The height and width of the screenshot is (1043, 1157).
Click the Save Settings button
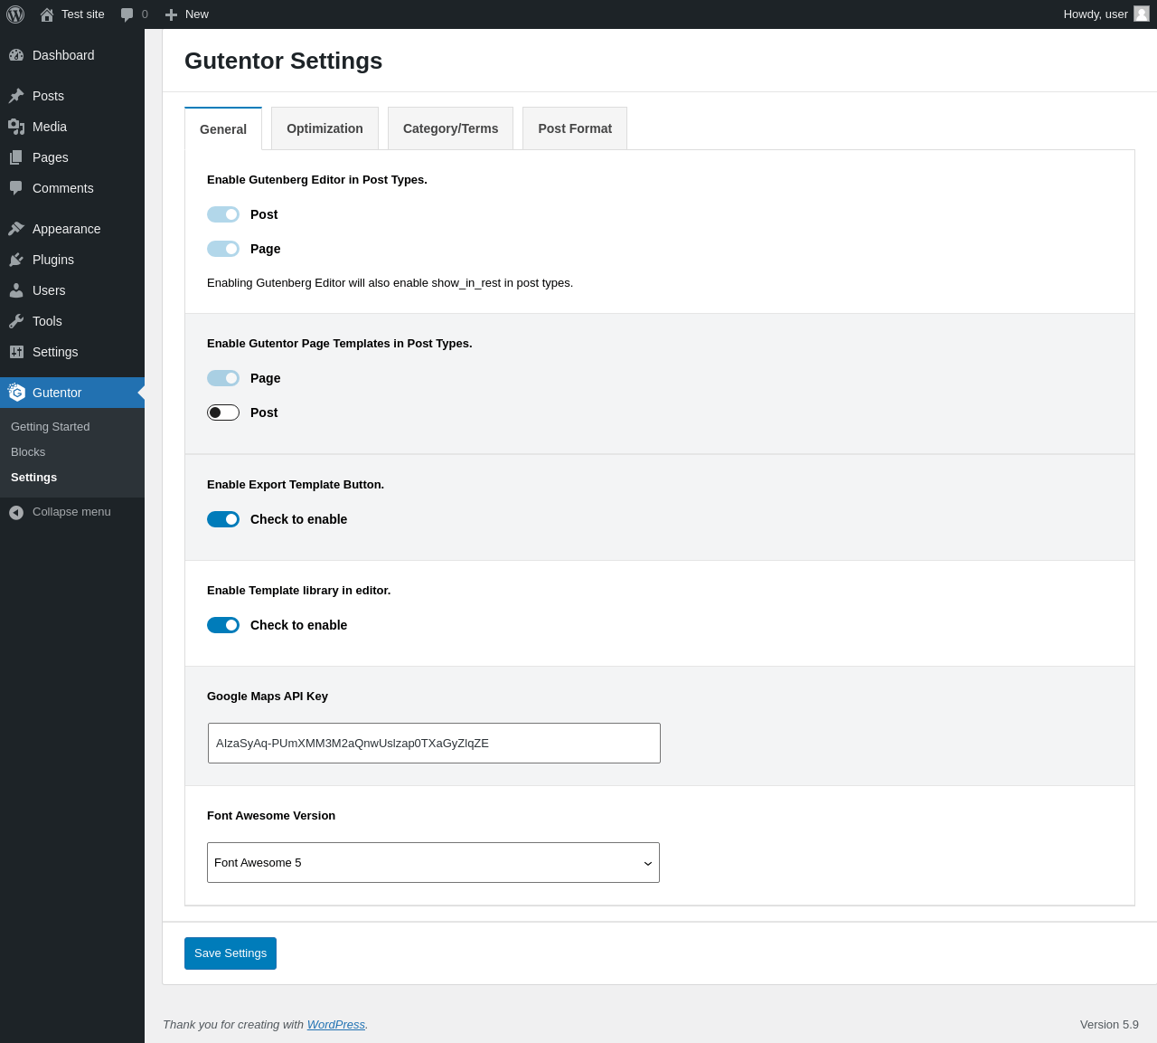click(x=230, y=953)
